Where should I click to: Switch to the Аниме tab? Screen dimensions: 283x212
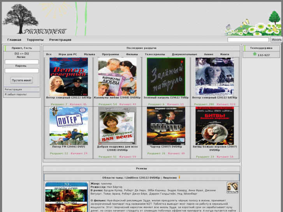click(x=209, y=54)
